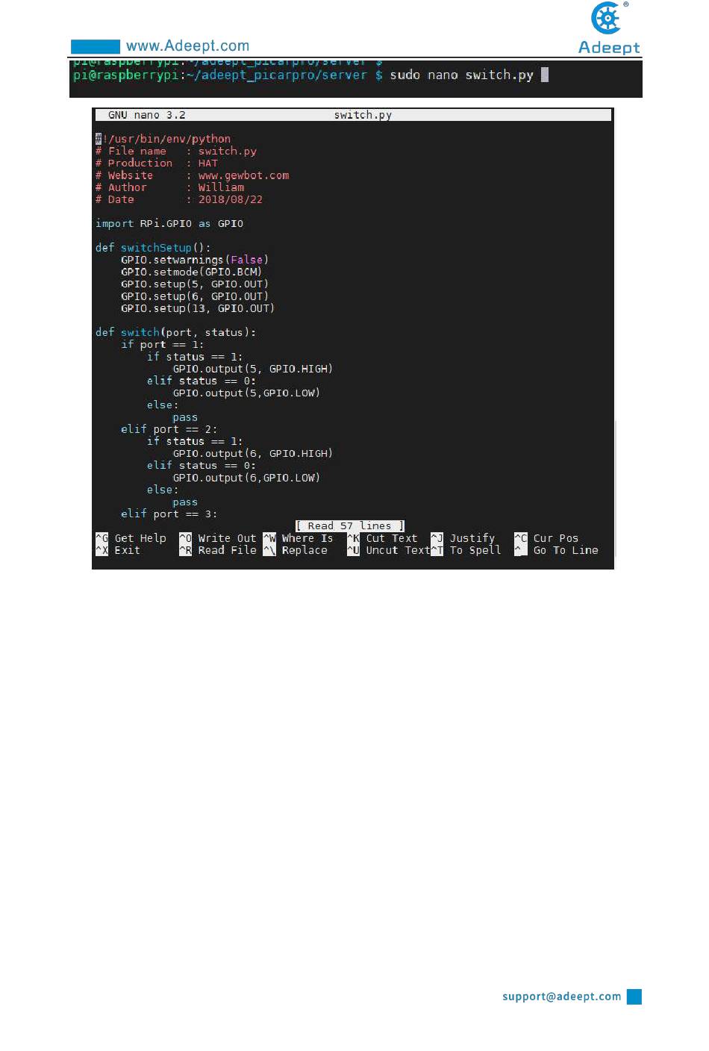Click the switch.py filename in nano title bar
The height and width of the screenshot is (1051, 709).
click(363, 115)
